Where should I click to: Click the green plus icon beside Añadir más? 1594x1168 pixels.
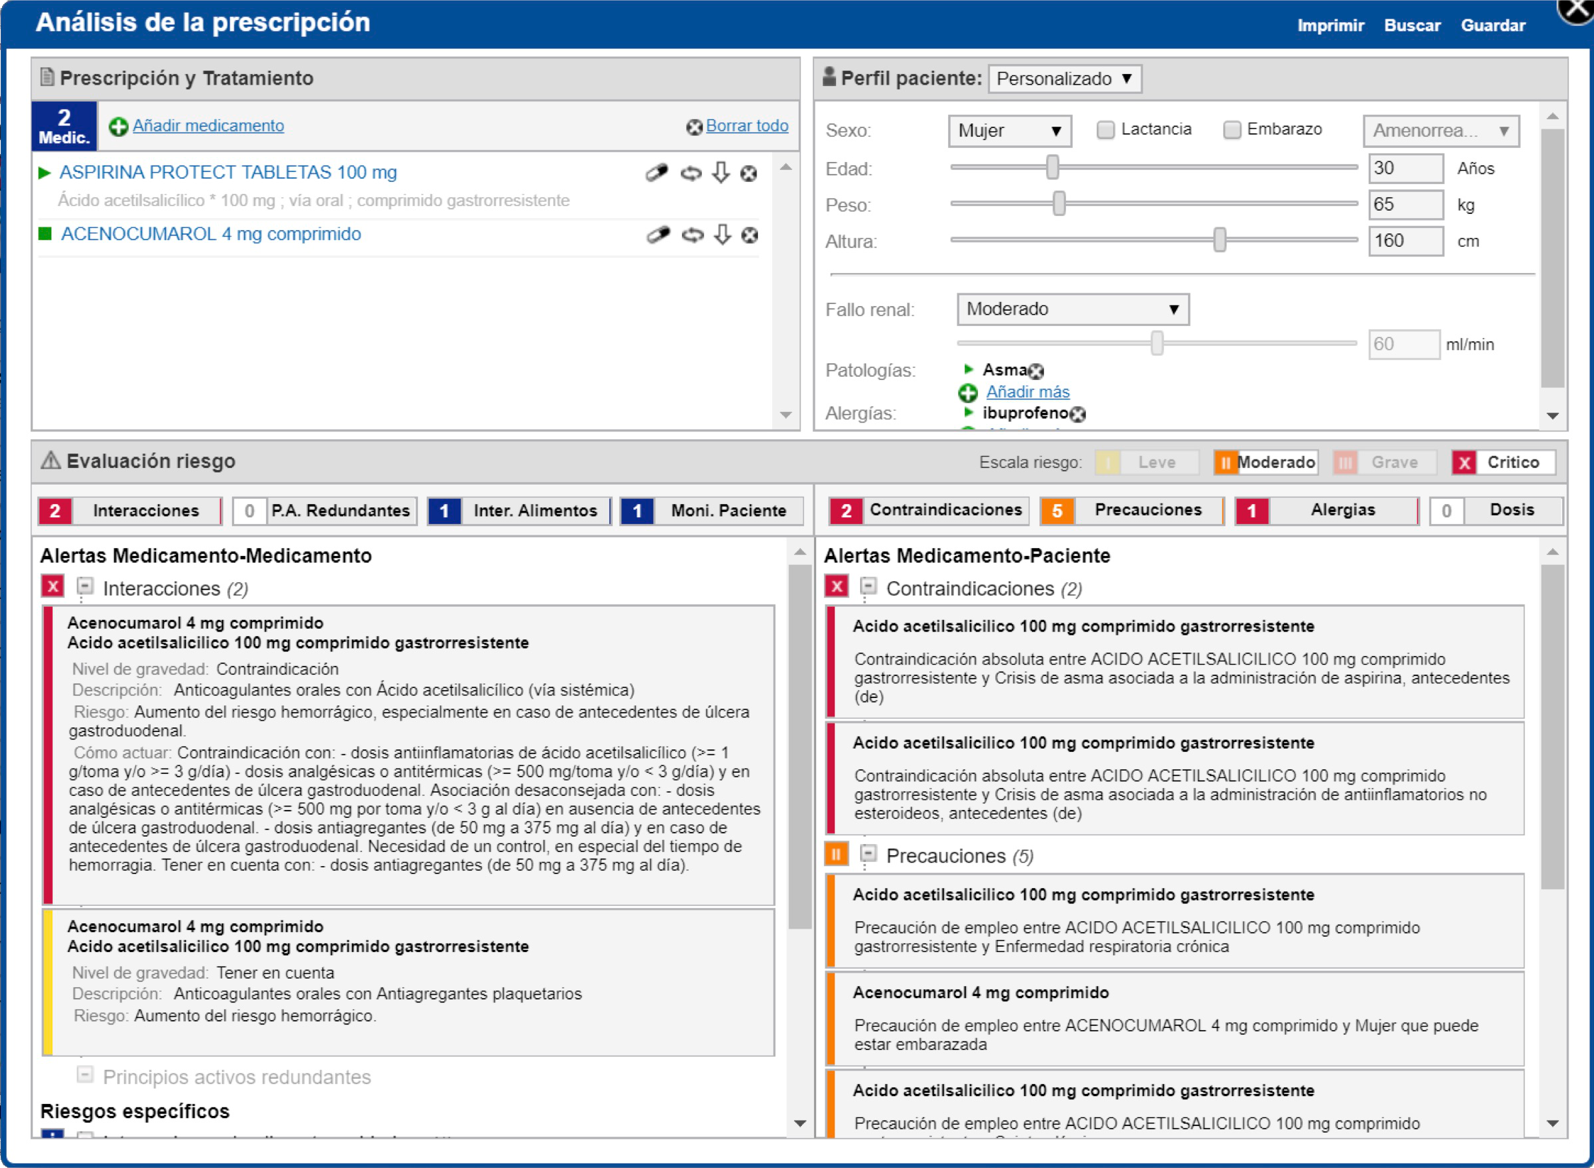(x=968, y=393)
